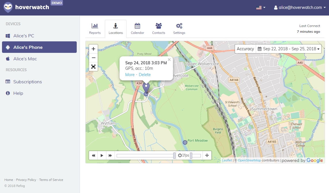
Task: Select the Port Meadow location marker
Action: pyautogui.click(x=185, y=142)
